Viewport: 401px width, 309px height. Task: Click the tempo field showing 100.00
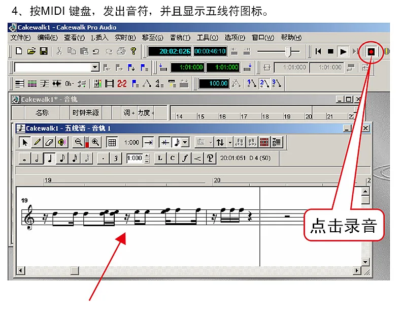[x=214, y=83]
